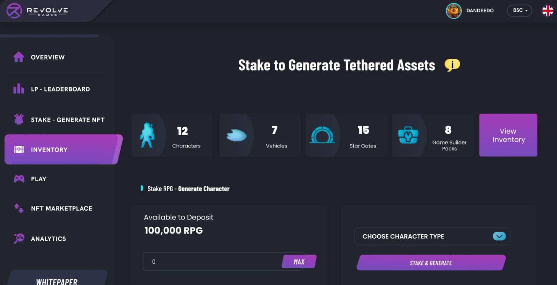Click the View Inventory button
The height and width of the screenshot is (285, 557).
click(x=508, y=135)
